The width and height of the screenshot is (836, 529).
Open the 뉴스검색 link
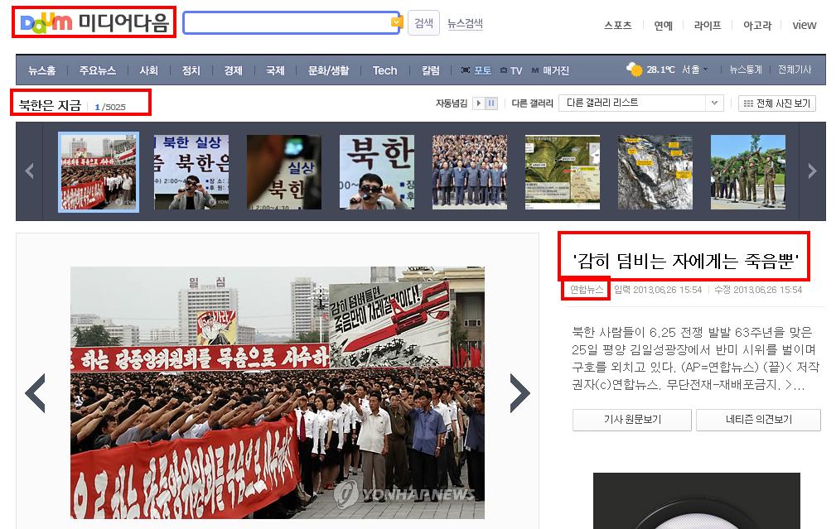coord(465,23)
